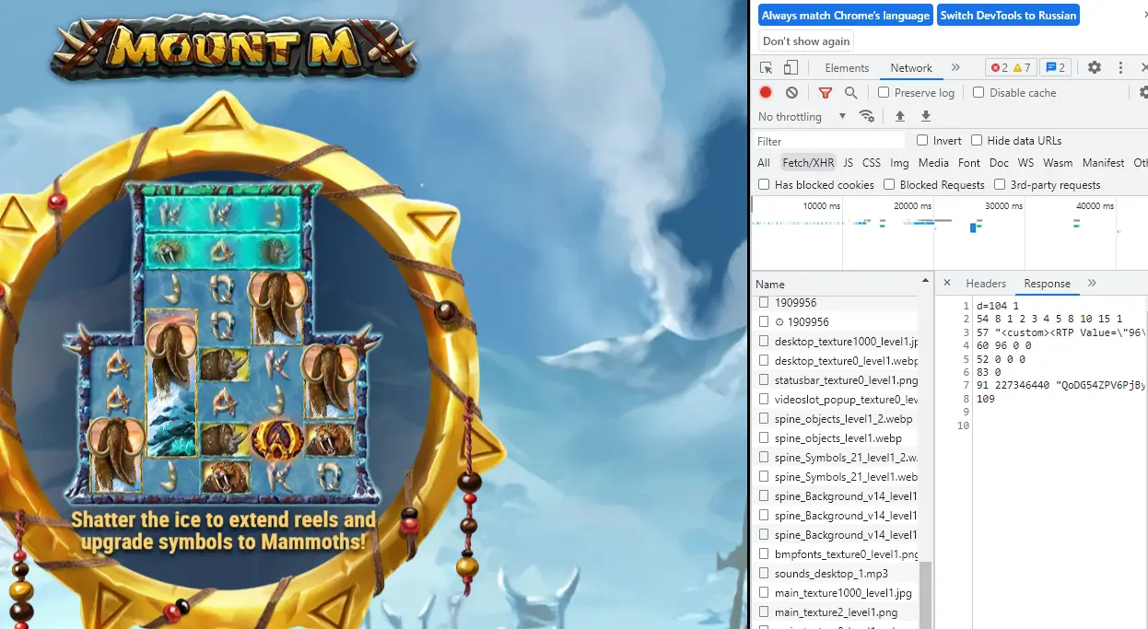Switch to the Elements panel tab

click(847, 68)
